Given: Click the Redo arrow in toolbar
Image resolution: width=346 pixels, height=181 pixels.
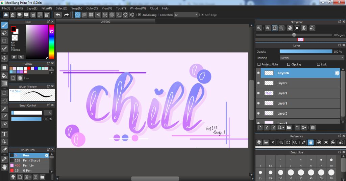Looking at the screenshot, I should click(66, 15).
